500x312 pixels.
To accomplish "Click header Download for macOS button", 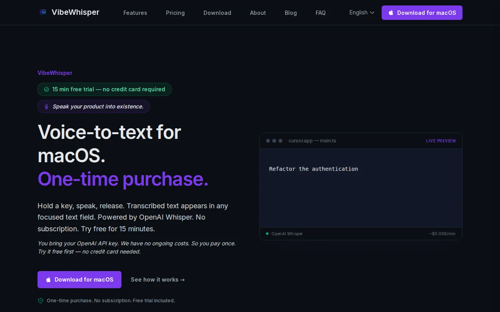I will point(422,12).
